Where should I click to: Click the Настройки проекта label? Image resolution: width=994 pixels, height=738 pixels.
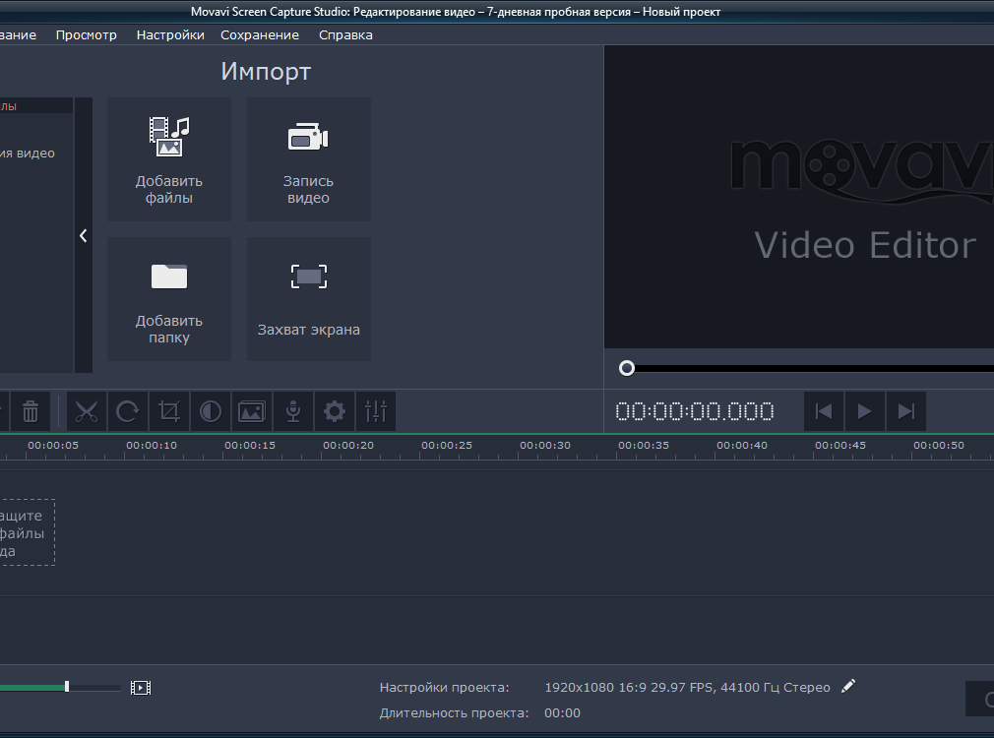click(x=445, y=687)
